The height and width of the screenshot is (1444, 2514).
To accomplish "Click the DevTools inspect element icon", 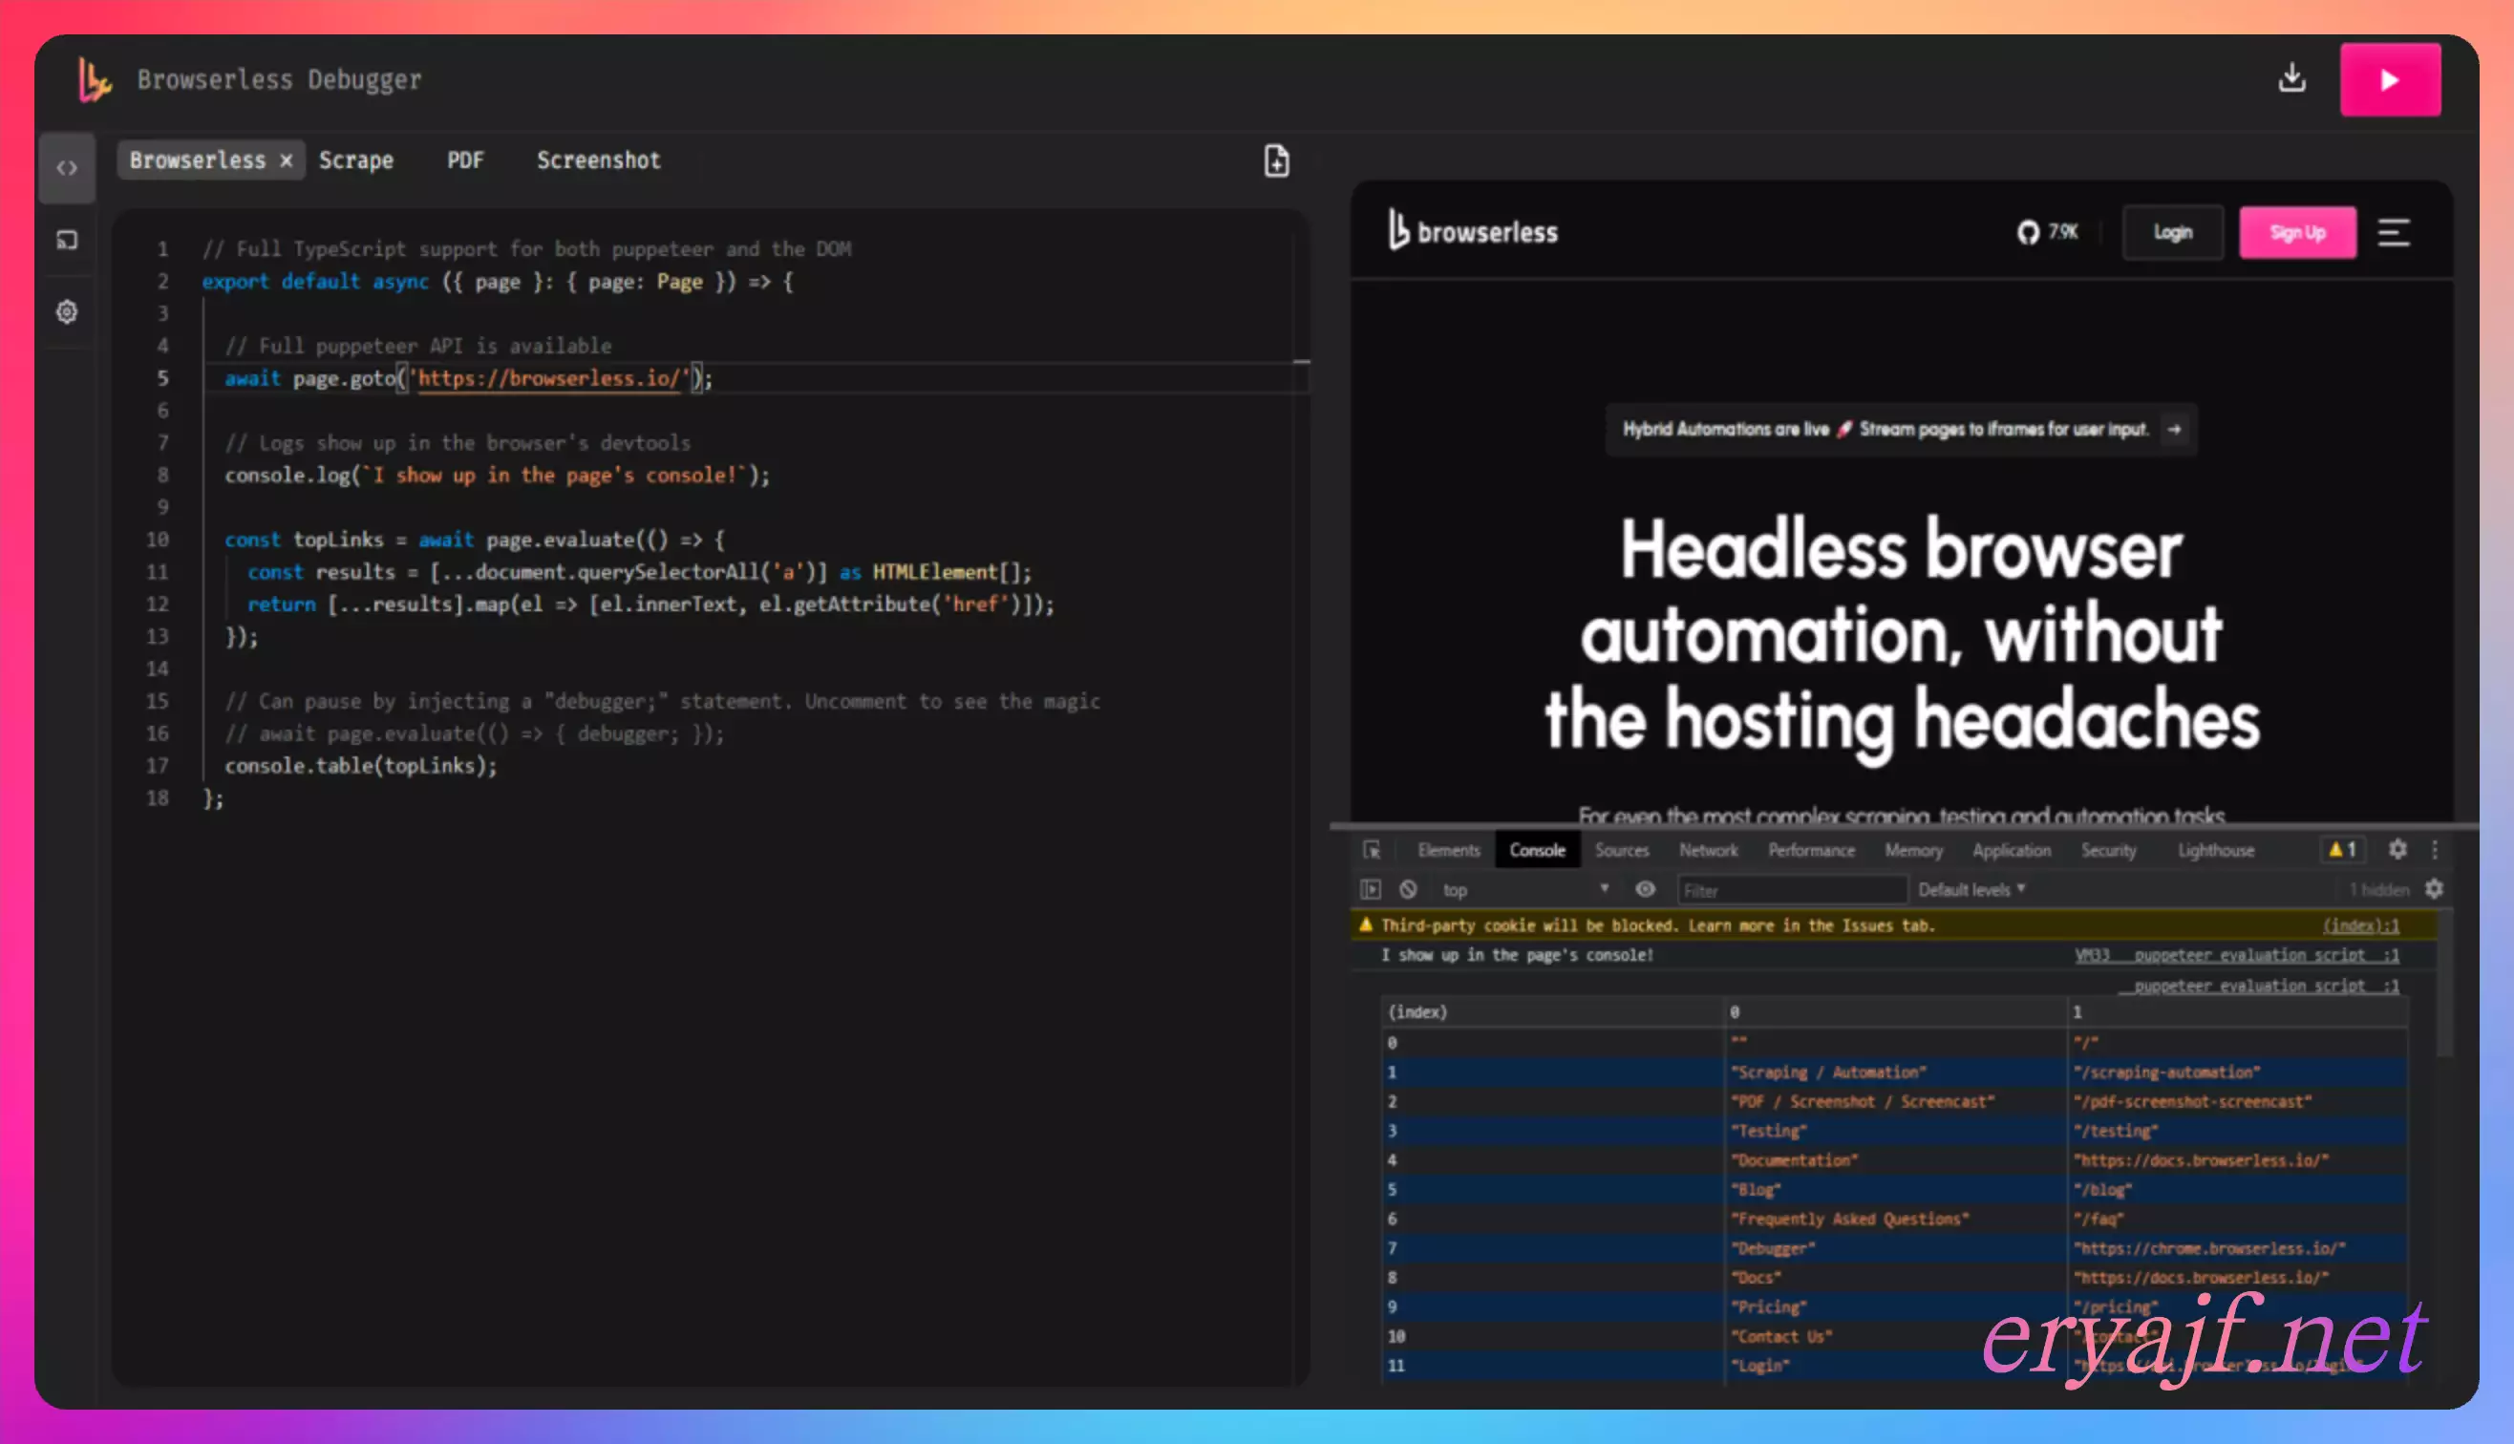I will click(1372, 850).
